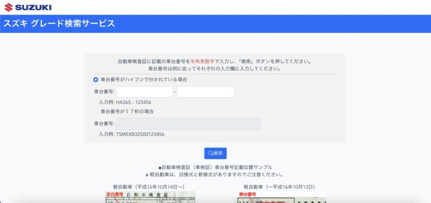Select the hyphen-separated chassis number radio option
Image resolution: width=431 pixels, height=203 pixels.
(96, 80)
